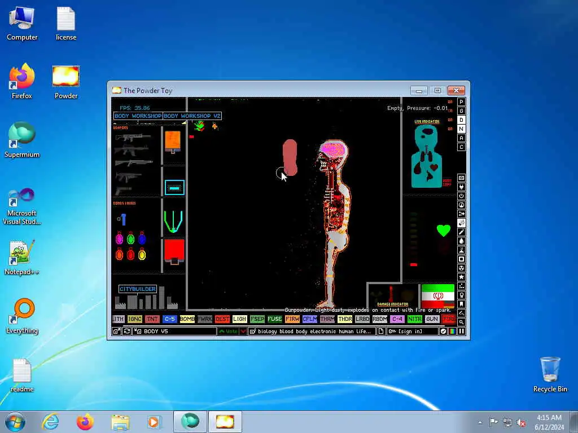The width and height of the screenshot is (578, 433).
Task: Select the C-4 element
Action: [397, 319]
